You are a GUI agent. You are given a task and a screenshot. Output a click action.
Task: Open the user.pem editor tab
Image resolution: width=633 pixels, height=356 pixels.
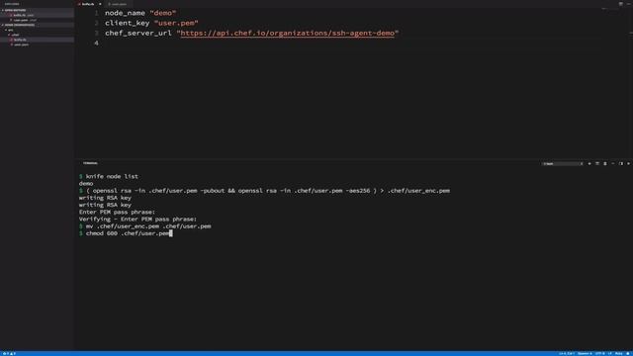pos(118,4)
